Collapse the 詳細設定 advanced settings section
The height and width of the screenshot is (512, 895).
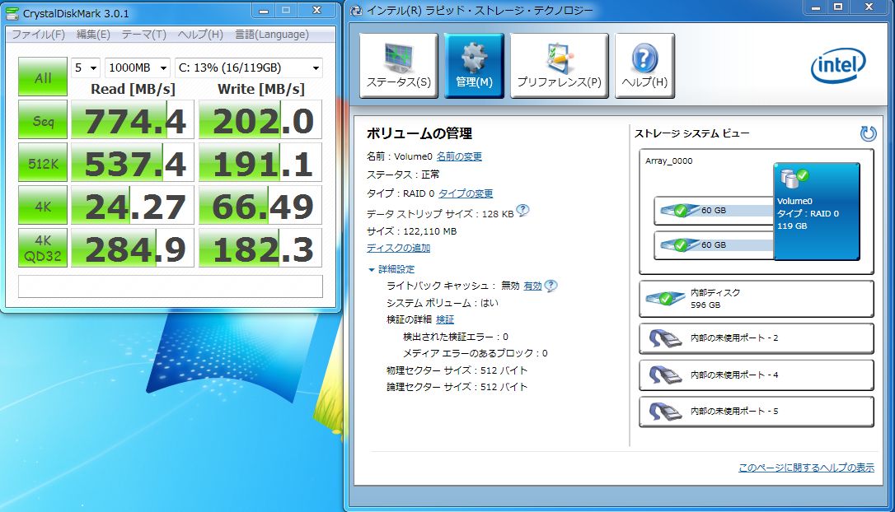[391, 269]
